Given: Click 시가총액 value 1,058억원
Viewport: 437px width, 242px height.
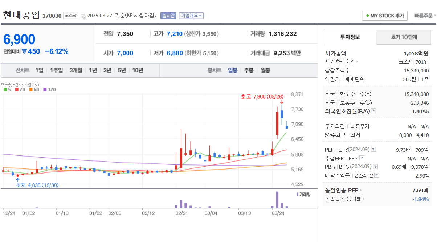Looking at the screenshot, I should (x=416, y=53).
